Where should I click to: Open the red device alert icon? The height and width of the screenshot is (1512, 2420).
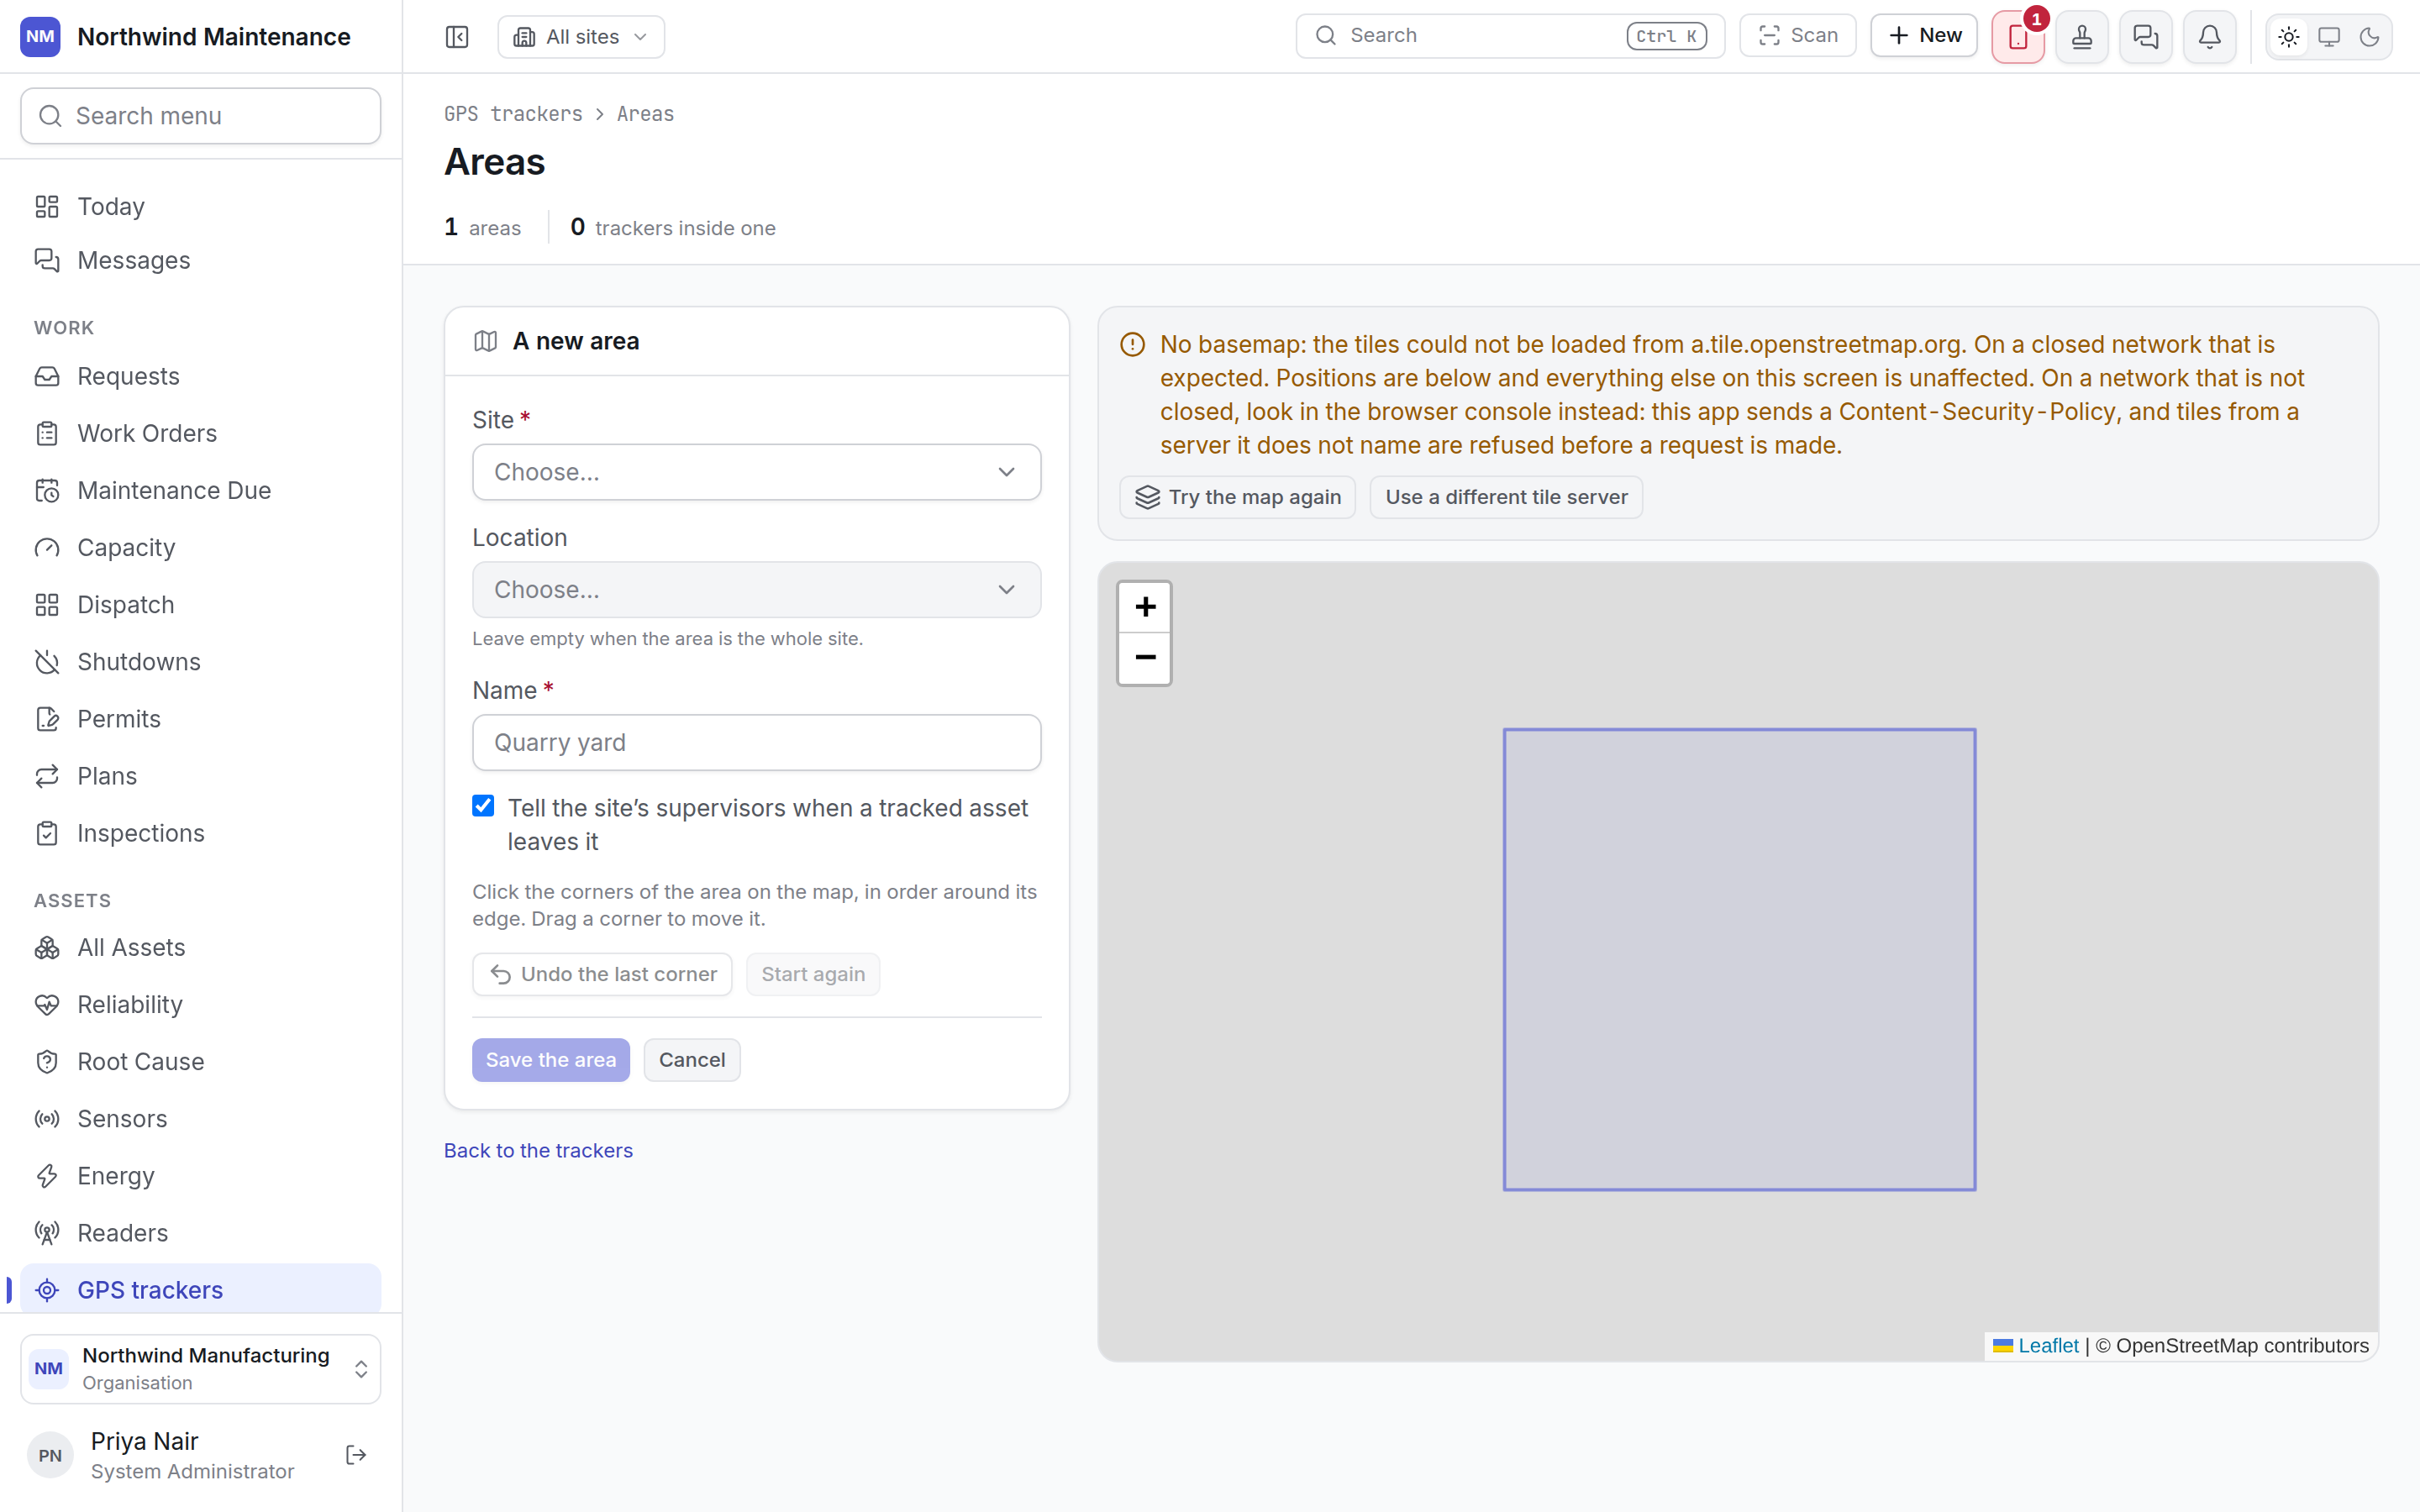tap(2018, 37)
